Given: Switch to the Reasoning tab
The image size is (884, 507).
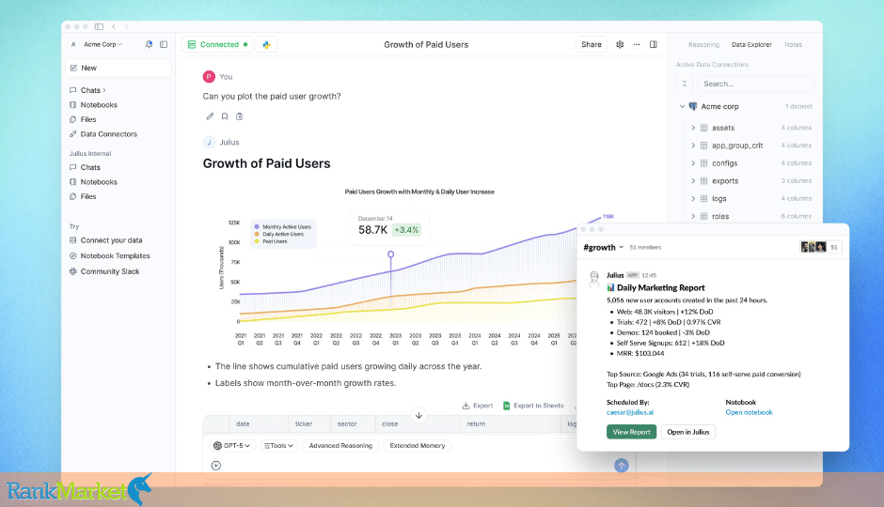Looking at the screenshot, I should click(x=703, y=44).
